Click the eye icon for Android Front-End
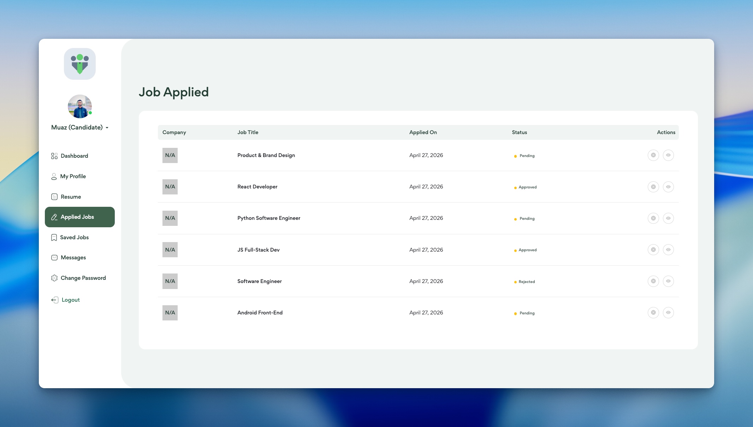This screenshot has height=427, width=753. click(x=668, y=313)
